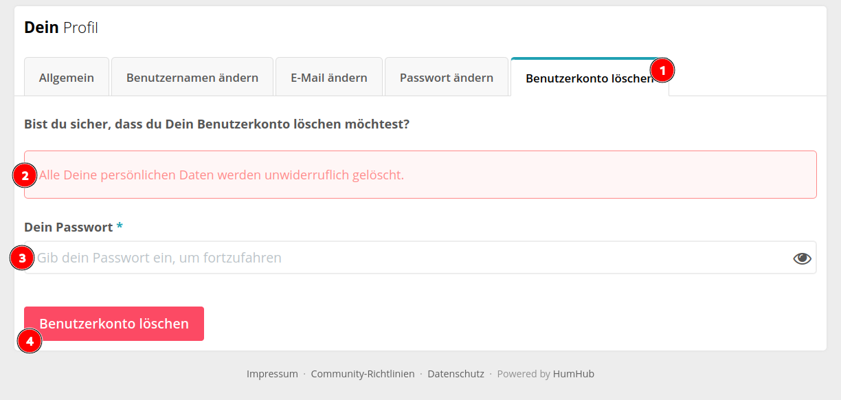Go to the E-Mail ändern tab
841x400 pixels.
click(x=329, y=77)
